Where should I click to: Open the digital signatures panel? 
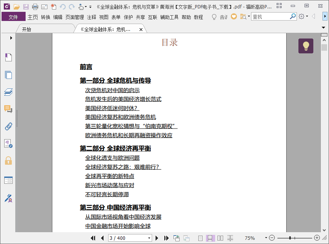[8, 144]
